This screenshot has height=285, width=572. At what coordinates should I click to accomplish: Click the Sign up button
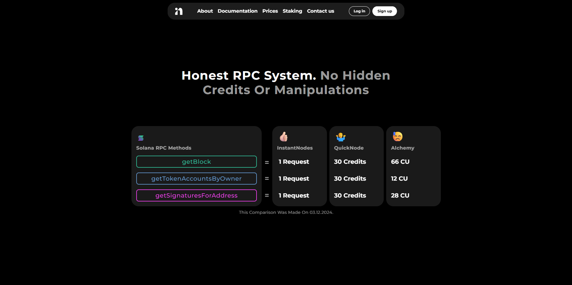384,11
